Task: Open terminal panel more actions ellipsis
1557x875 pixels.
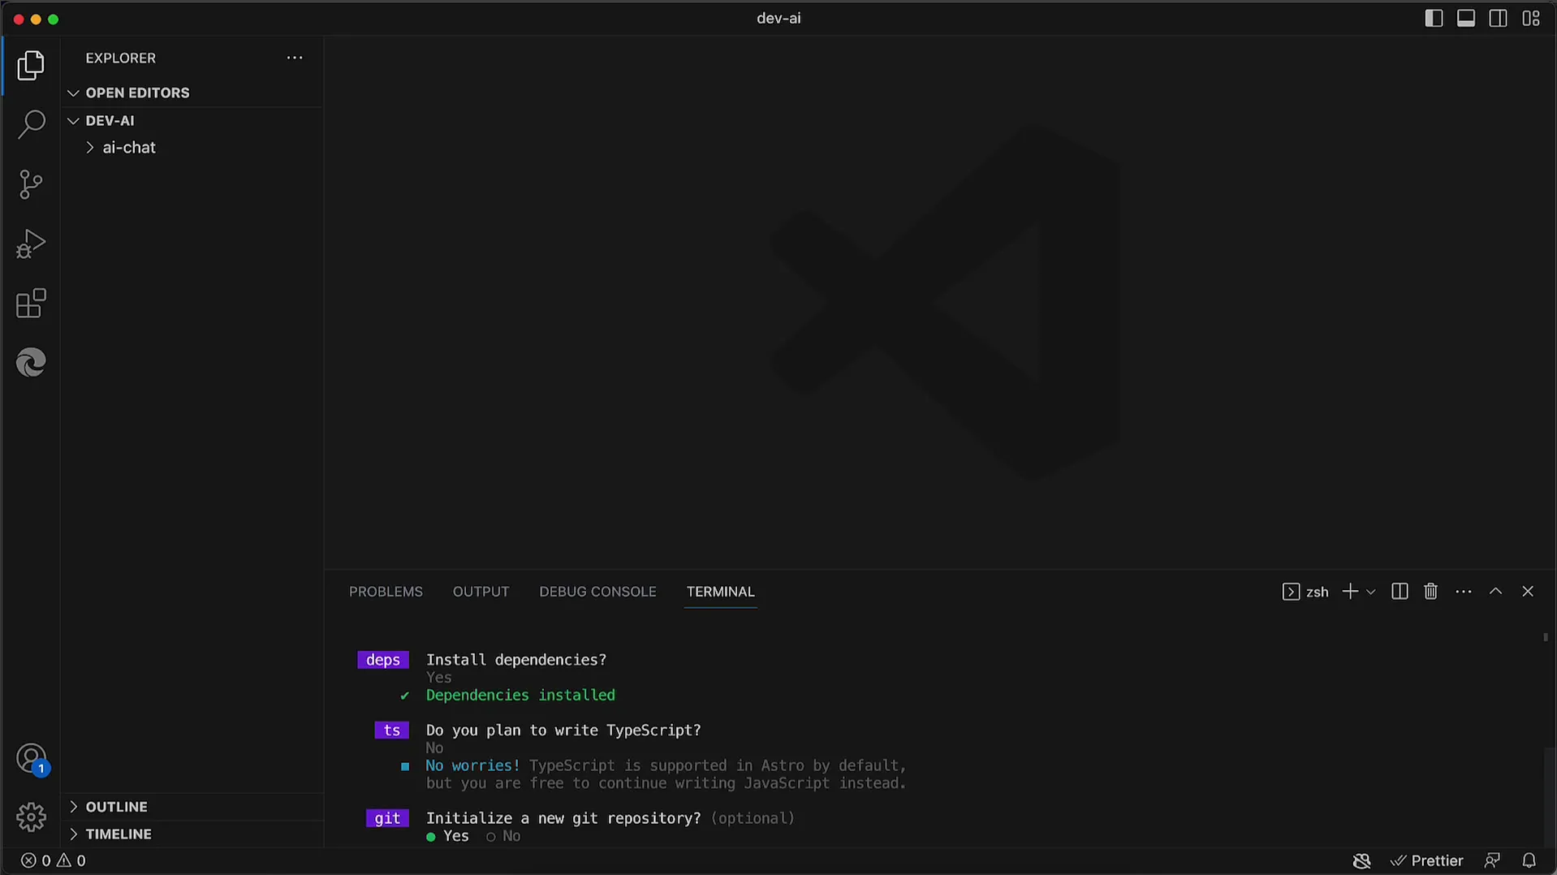Action: (x=1464, y=592)
